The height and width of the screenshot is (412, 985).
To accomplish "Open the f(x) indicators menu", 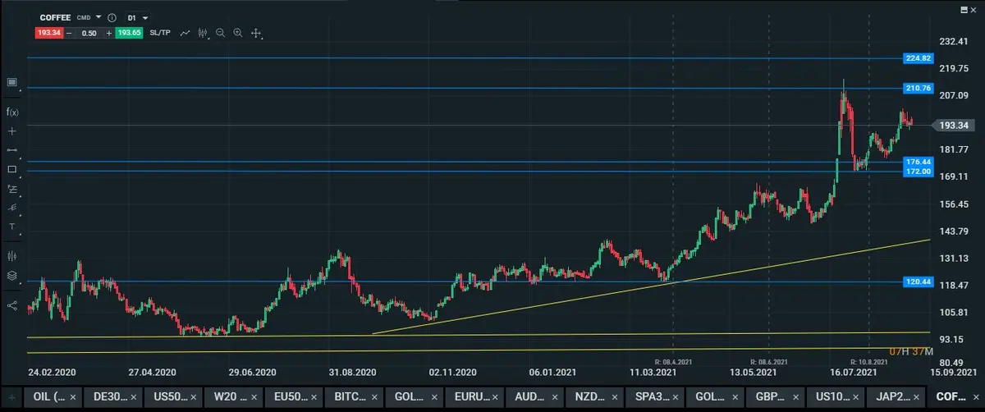I will 12,112.
